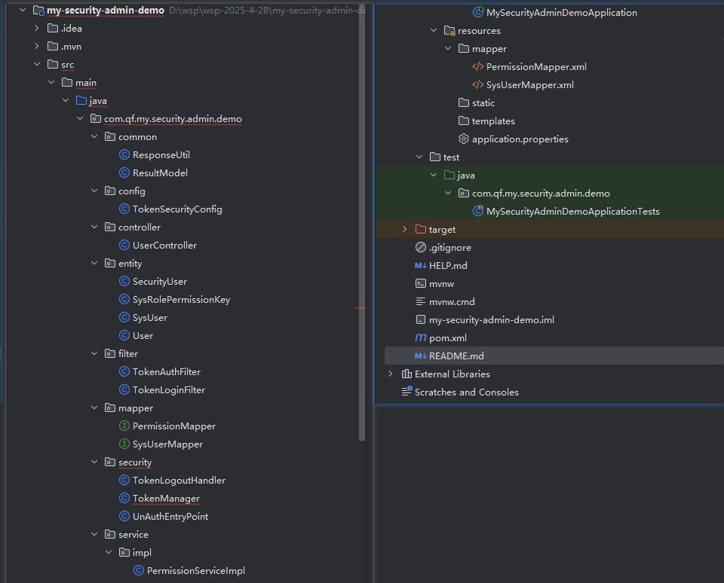Collapse the main folder
Image resolution: width=724 pixels, height=583 pixels.
[51, 82]
